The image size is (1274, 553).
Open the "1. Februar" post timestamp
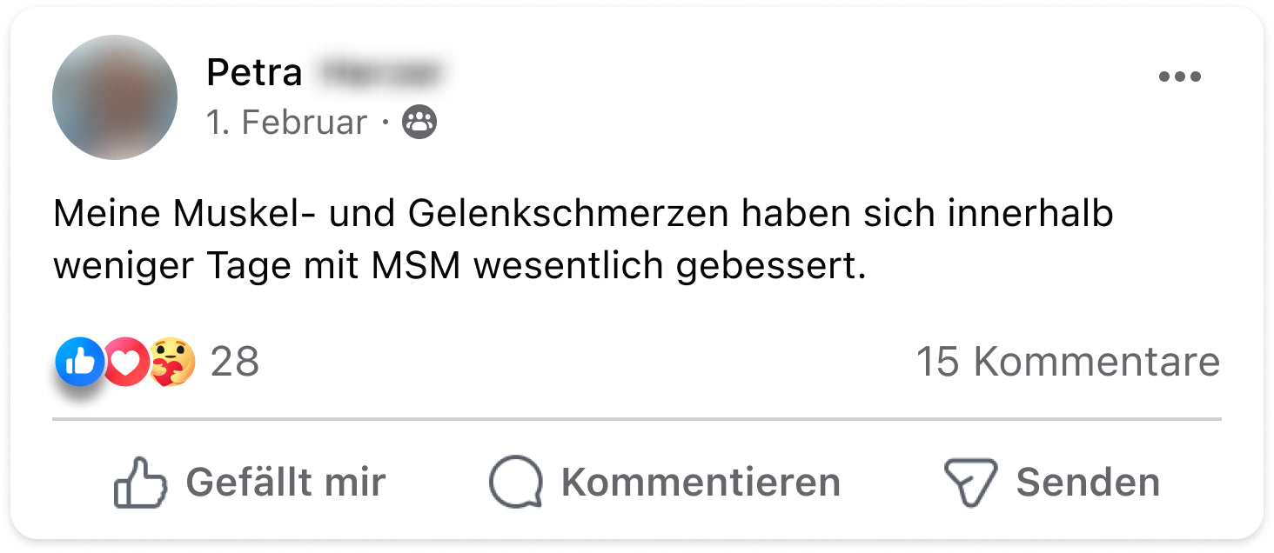pos(286,123)
